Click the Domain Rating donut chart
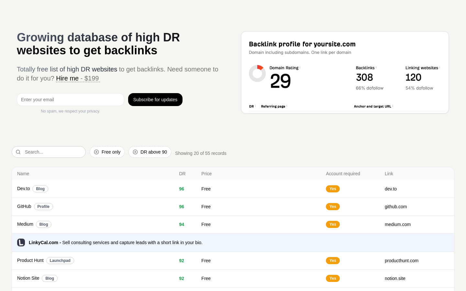Screen dimensions: 466x291 [257, 73]
